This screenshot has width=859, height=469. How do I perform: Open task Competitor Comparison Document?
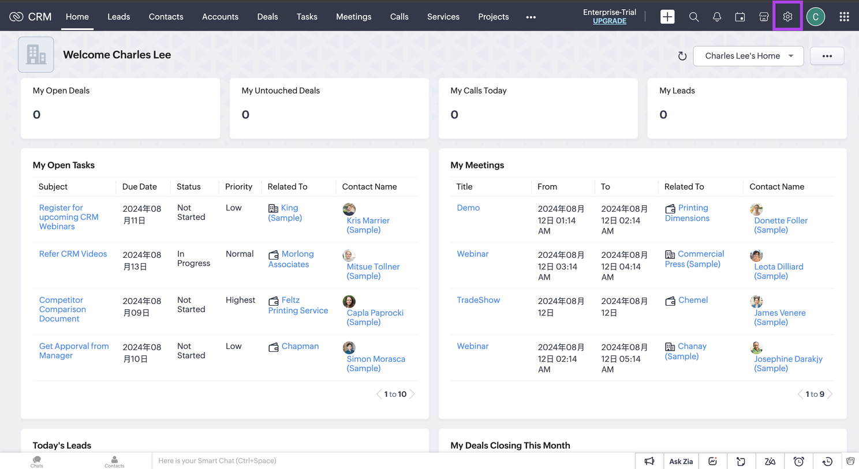(x=62, y=309)
